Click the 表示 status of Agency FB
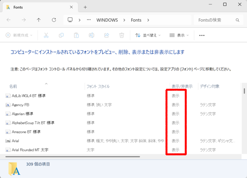 tap(175, 105)
